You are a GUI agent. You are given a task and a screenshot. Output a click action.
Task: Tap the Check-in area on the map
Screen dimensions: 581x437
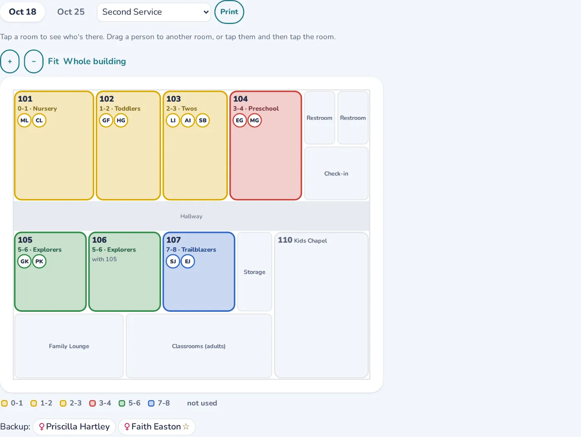click(336, 174)
